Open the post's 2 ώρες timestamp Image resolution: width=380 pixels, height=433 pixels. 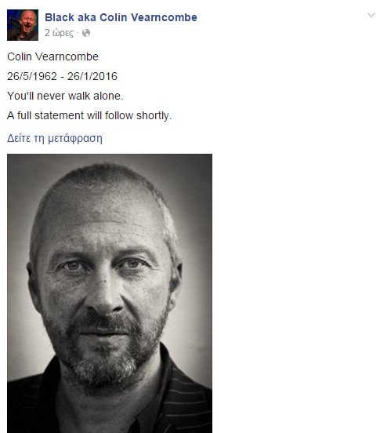[59, 33]
